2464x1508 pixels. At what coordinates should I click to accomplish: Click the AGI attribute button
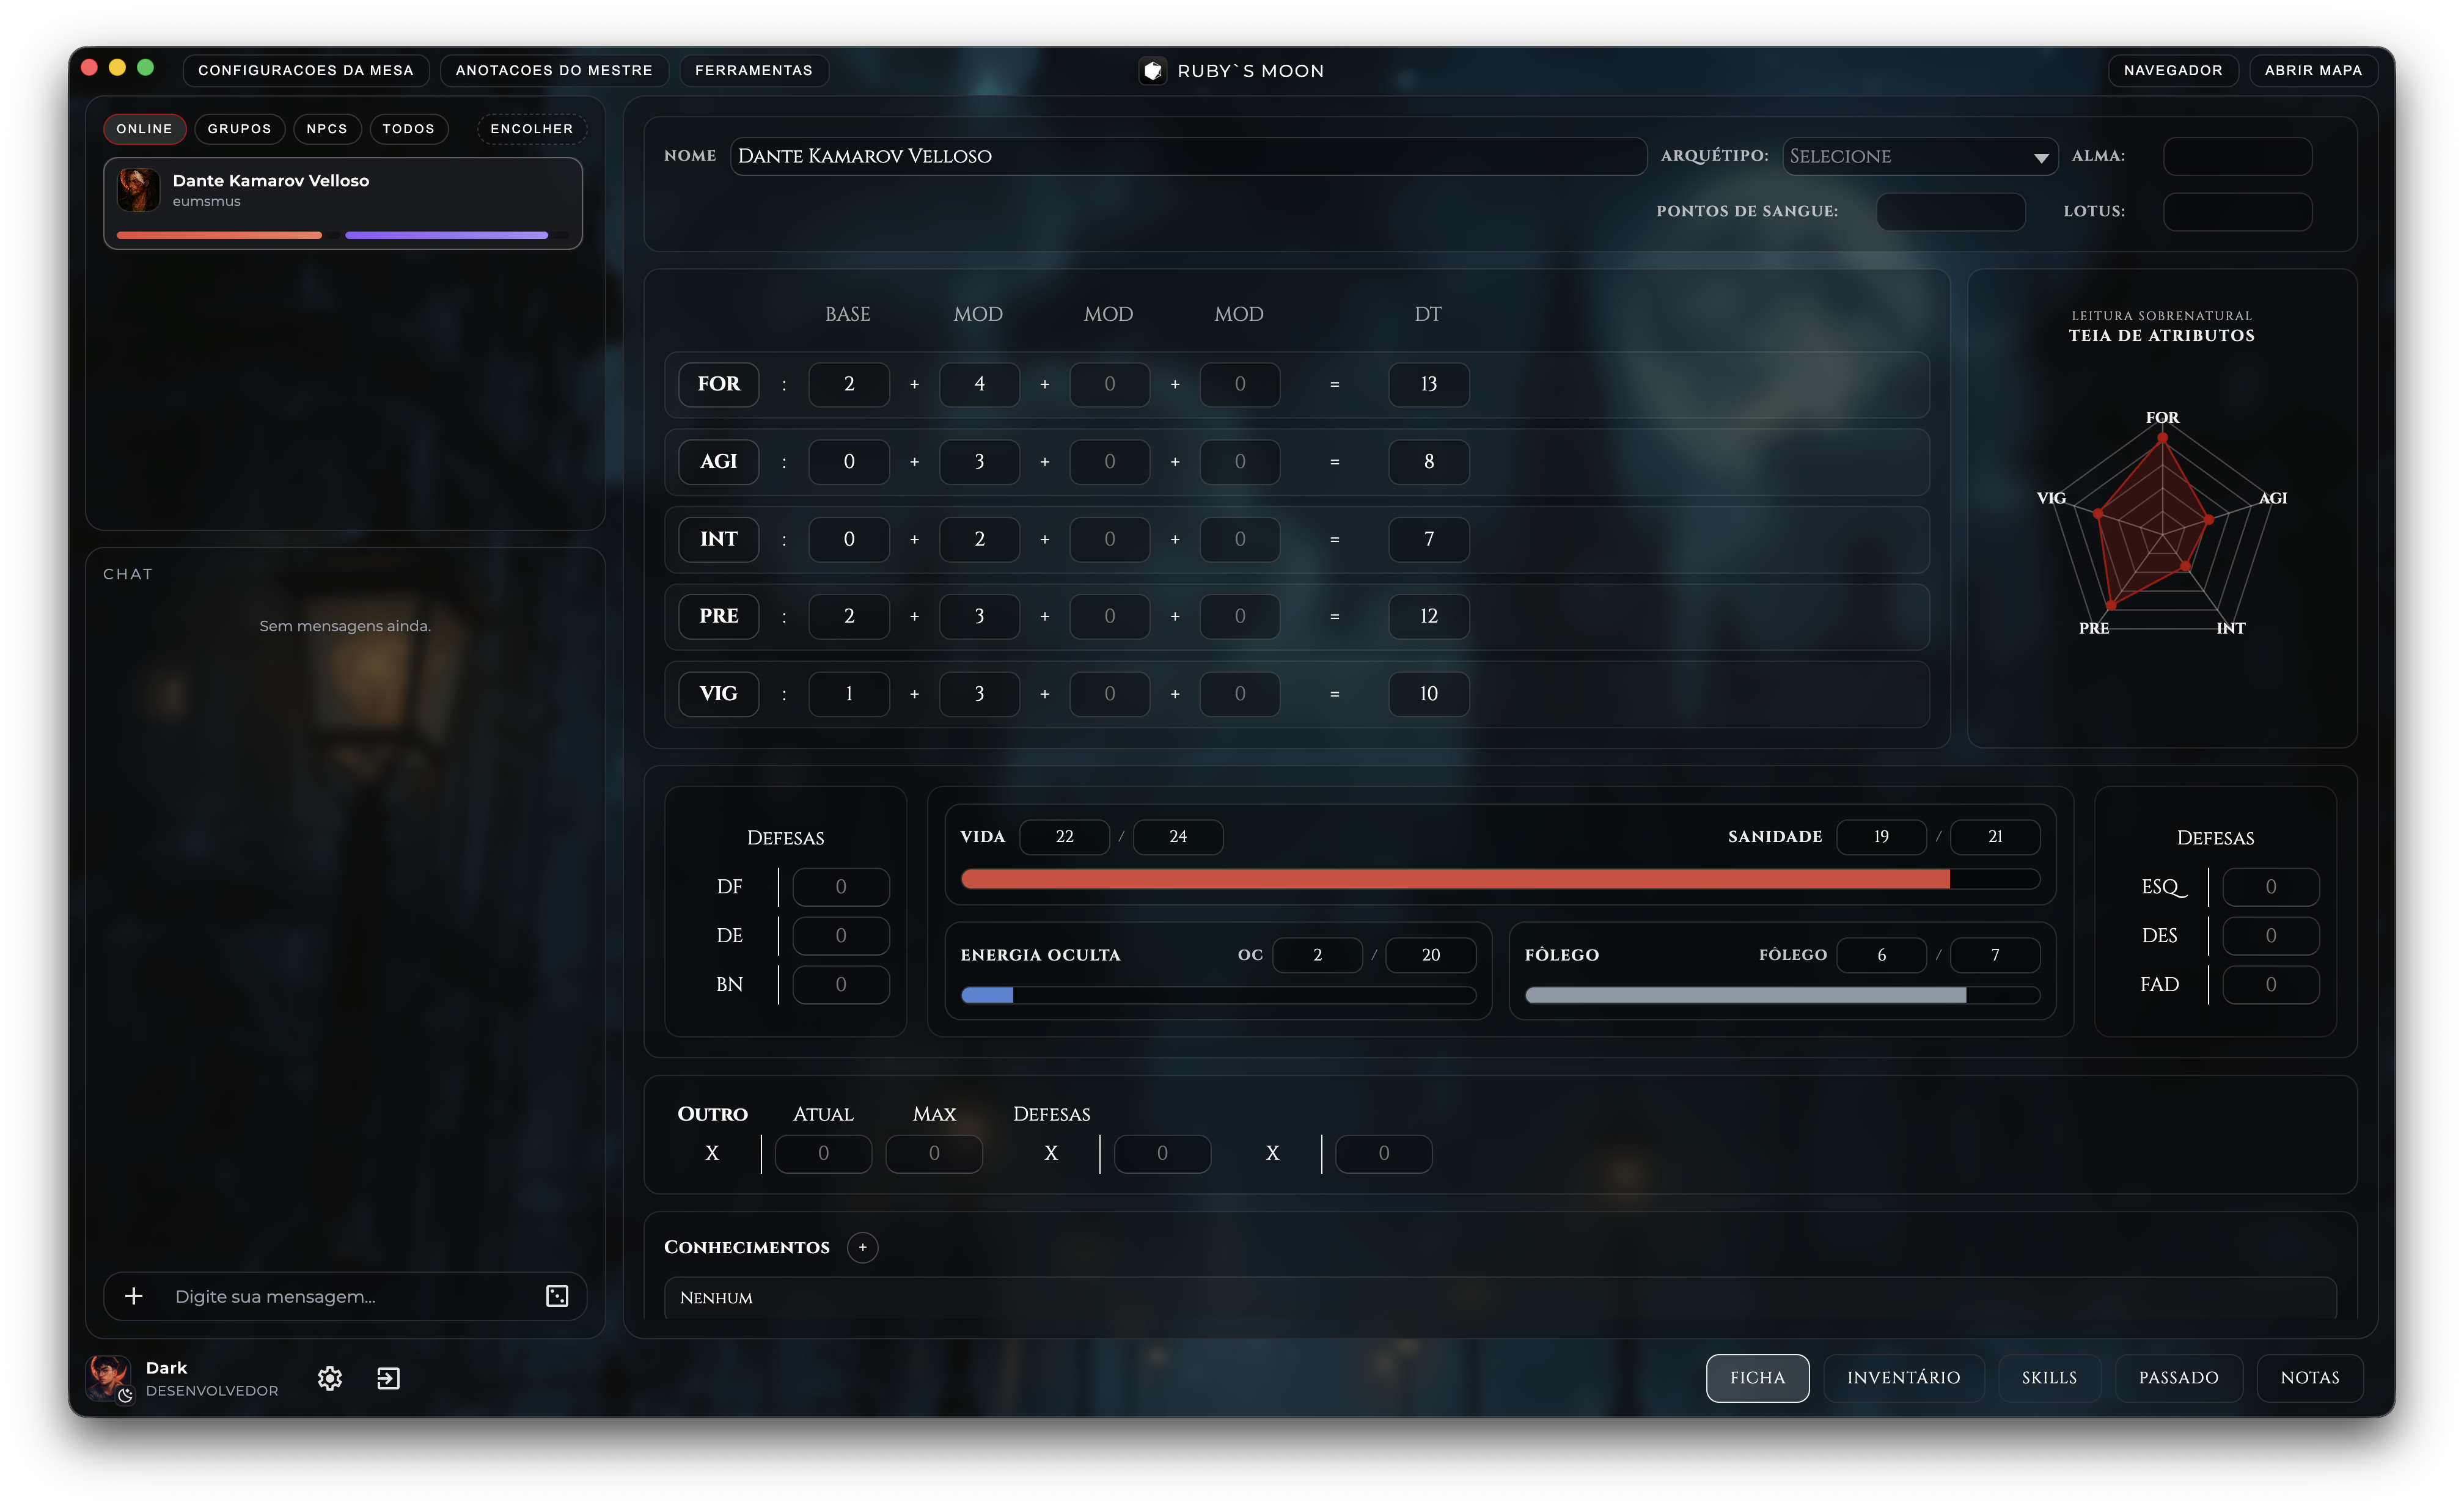(x=719, y=462)
